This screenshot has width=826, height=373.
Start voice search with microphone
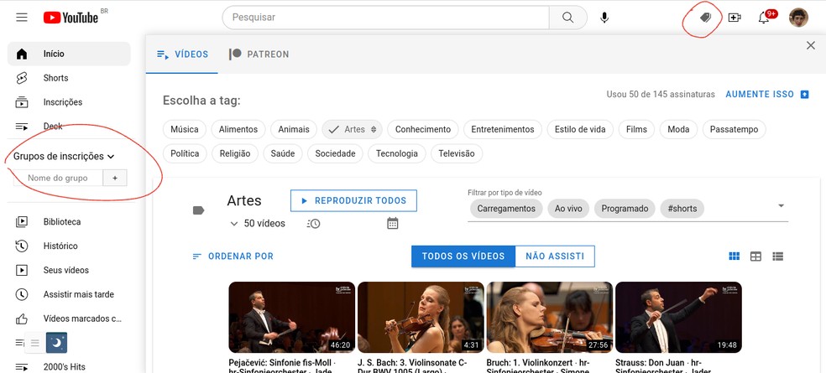pyautogui.click(x=604, y=18)
